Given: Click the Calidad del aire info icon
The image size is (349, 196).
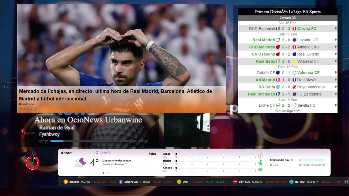Looking at the screenshot, I should tap(292, 160).
